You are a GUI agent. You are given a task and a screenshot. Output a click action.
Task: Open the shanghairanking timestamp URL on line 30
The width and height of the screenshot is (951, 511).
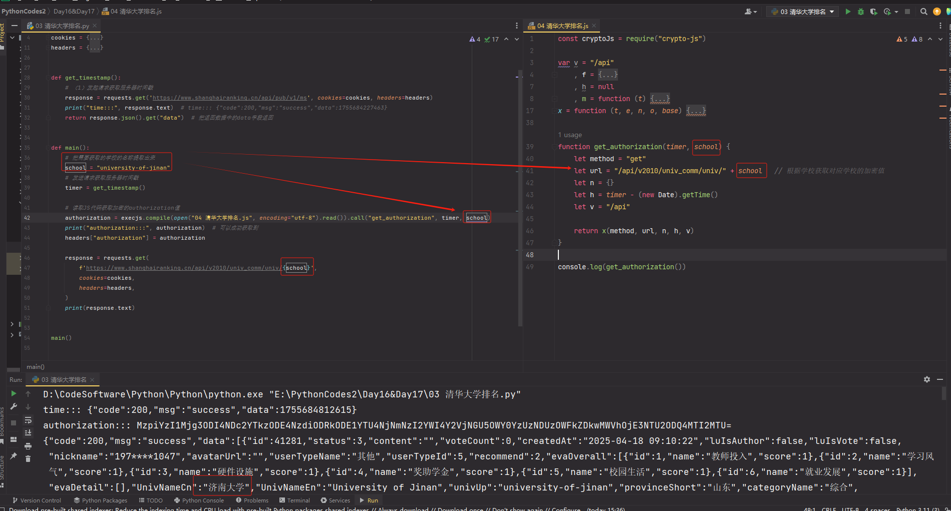tap(229, 98)
